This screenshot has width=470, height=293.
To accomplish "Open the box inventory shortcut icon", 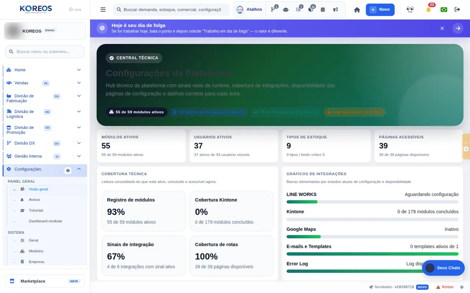I will [311, 10].
